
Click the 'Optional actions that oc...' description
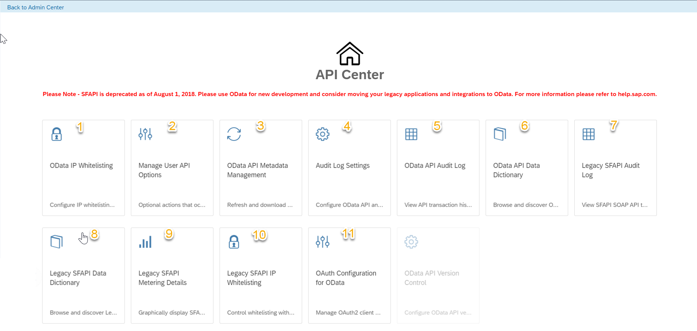pyautogui.click(x=172, y=205)
